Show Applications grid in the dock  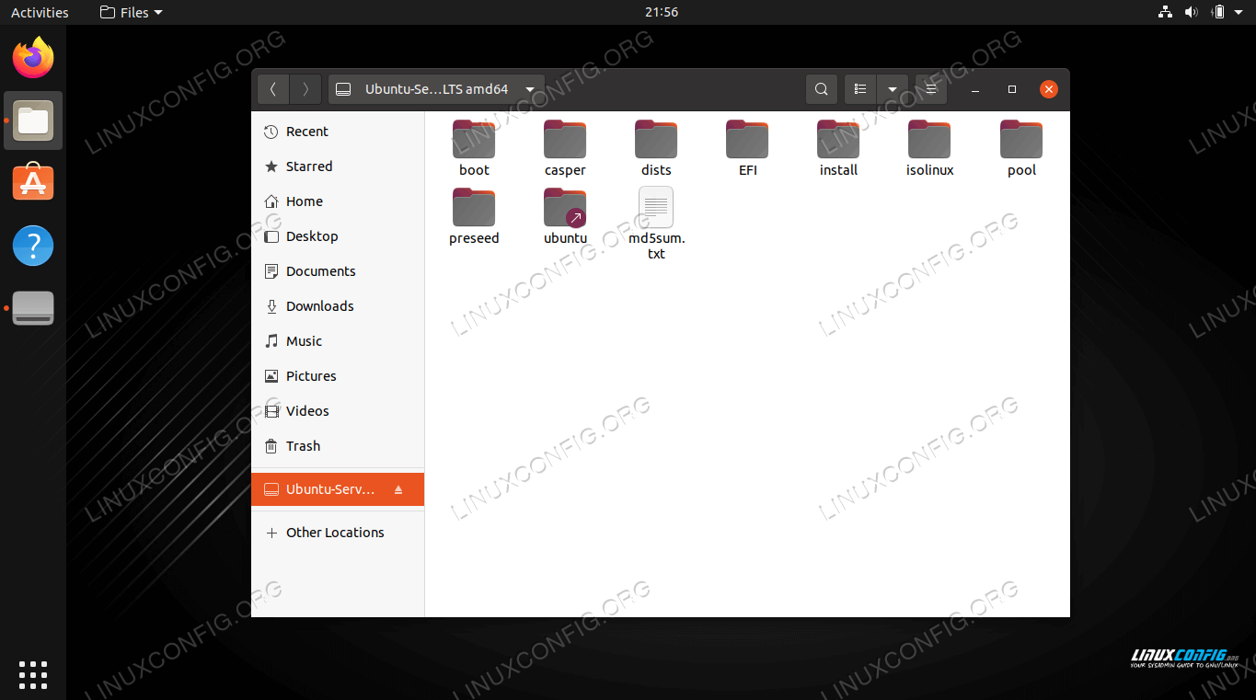pyautogui.click(x=33, y=674)
